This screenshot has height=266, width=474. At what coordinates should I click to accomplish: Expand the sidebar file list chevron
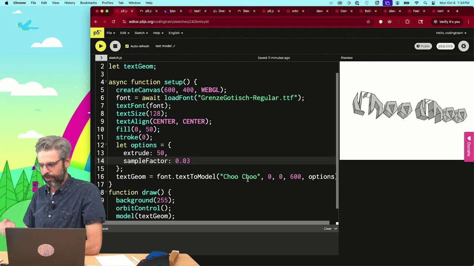click(101, 58)
